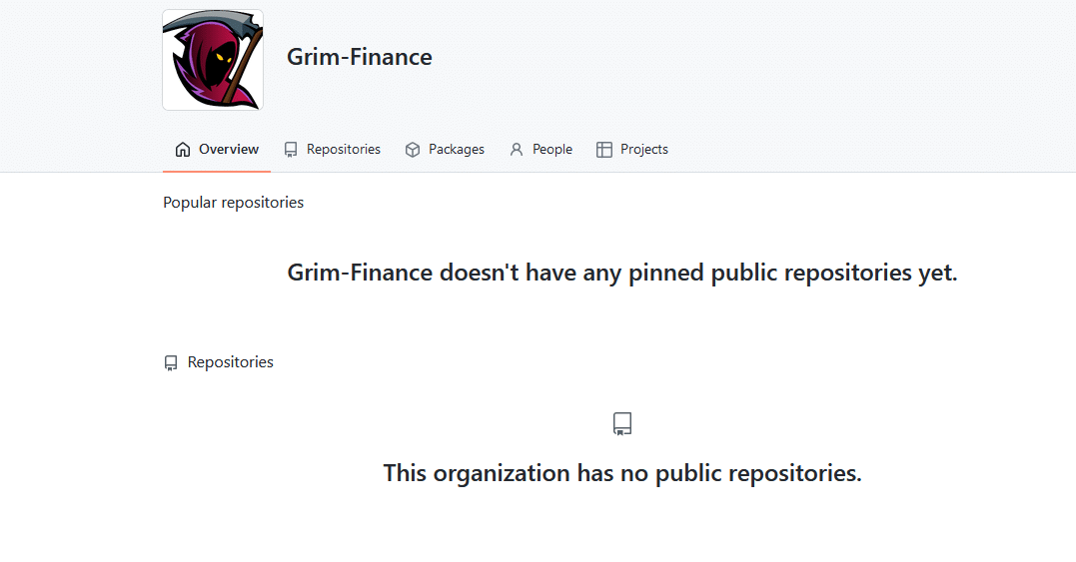Click the 'This organization has no public repositories' text

[x=621, y=473]
